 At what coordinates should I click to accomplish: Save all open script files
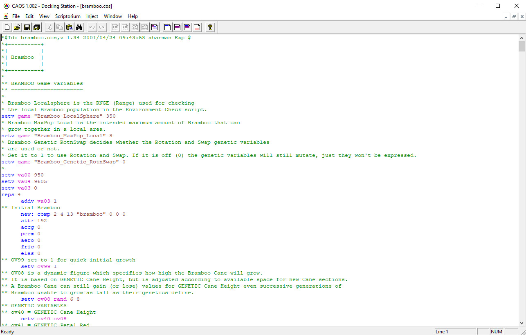click(x=36, y=27)
